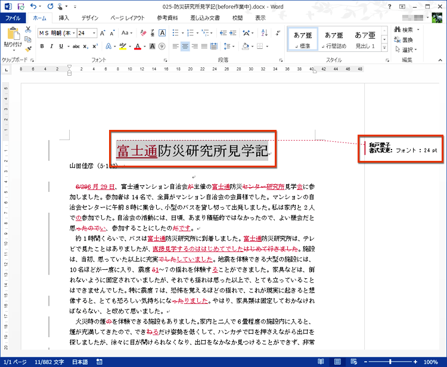Click the Redo icon in title bar
The height and width of the screenshot is (367, 447).
tap(51, 7)
